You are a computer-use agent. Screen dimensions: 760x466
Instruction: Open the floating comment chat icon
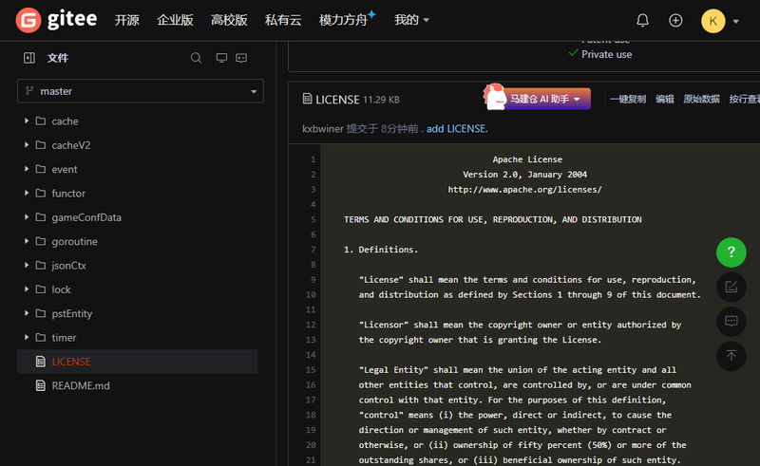point(731,321)
